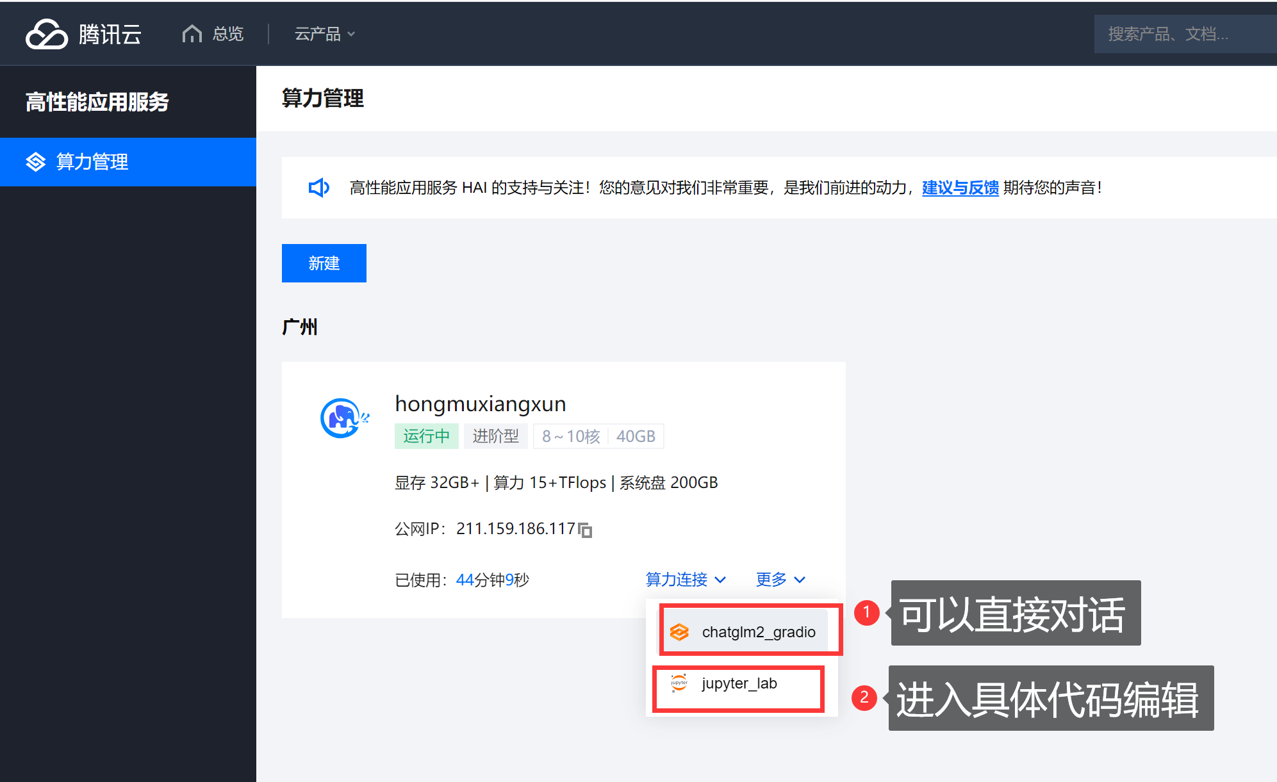
Task: Click the 8~10核 spec tag
Action: tap(571, 436)
